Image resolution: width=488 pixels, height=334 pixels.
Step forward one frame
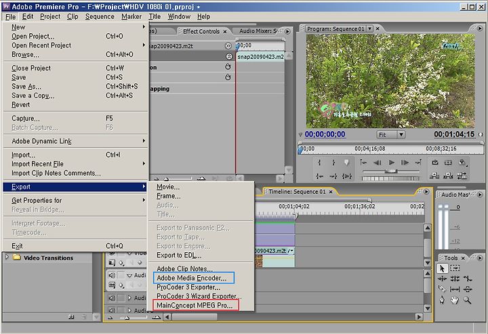pos(405,162)
